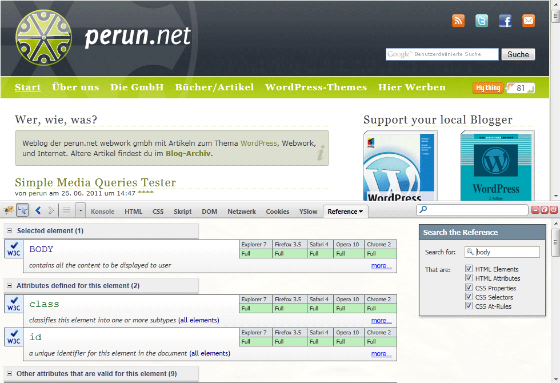Open Simple Media Queries Tester article
The height and width of the screenshot is (383, 560).
tap(95, 182)
